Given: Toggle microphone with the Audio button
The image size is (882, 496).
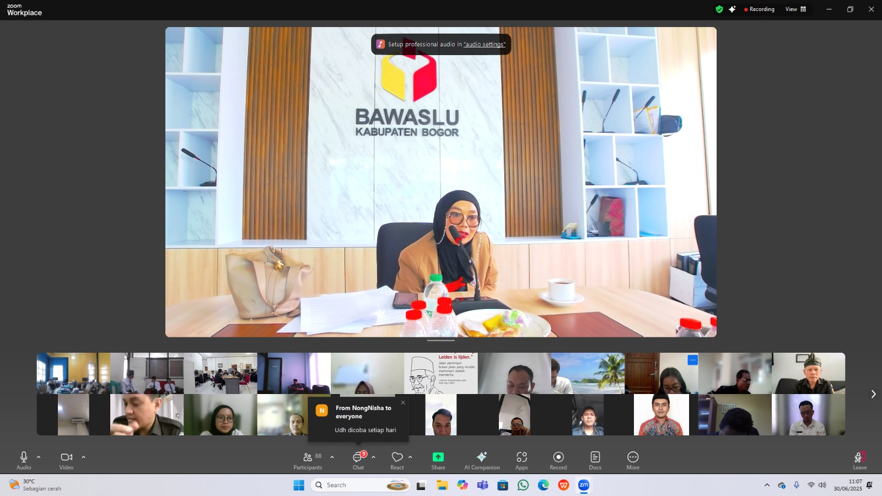Looking at the screenshot, I should (24, 460).
